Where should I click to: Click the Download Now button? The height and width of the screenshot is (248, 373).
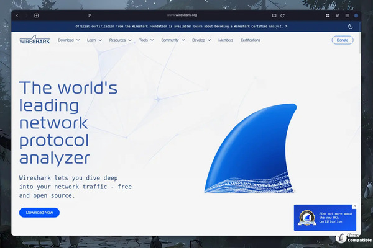tap(39, 212)
